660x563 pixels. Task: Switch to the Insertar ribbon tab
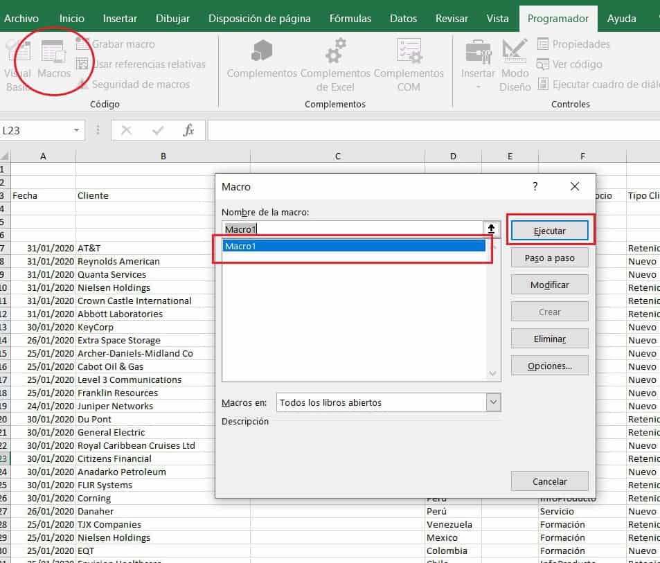coord(120,19)
